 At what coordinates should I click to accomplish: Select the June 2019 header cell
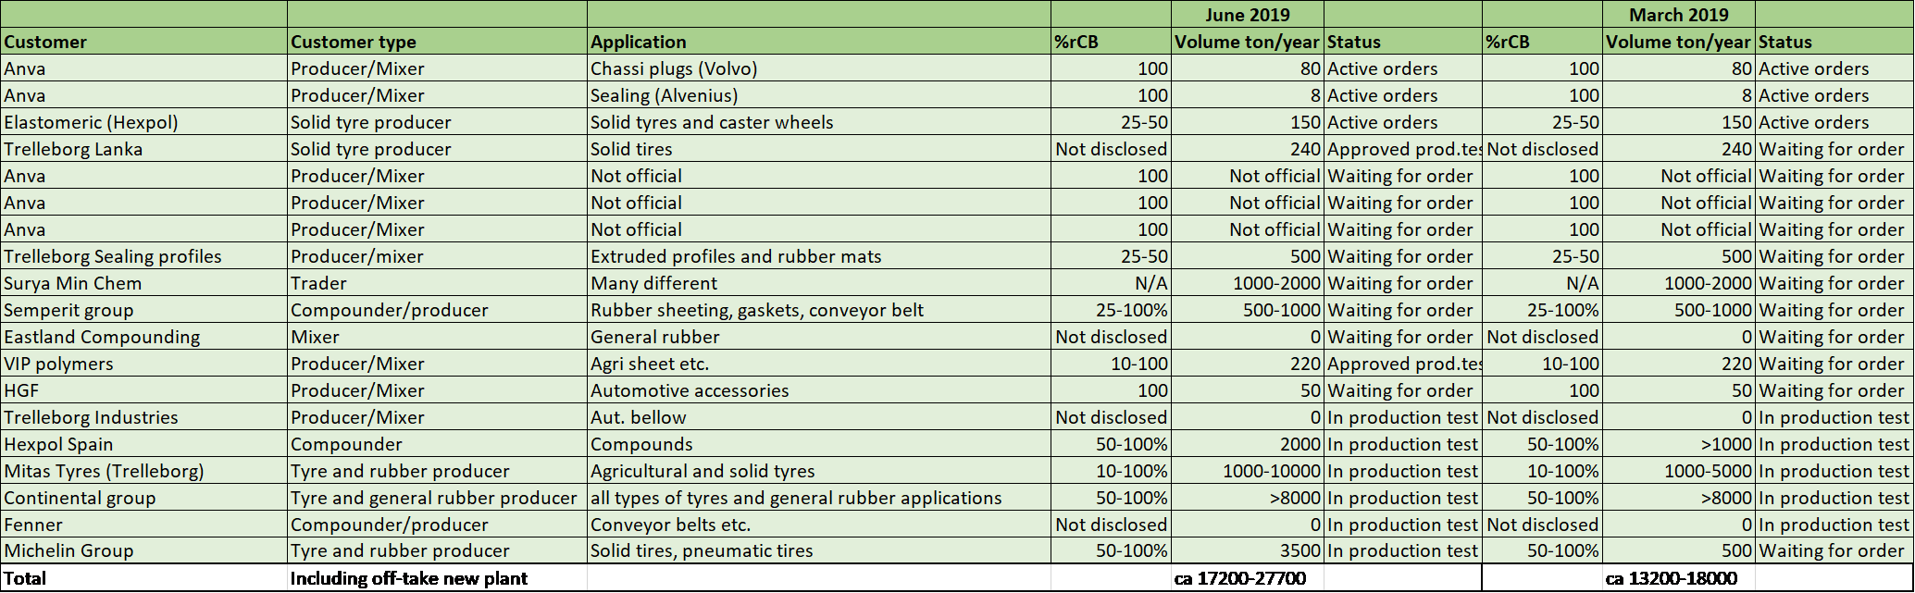(1247, 15)
